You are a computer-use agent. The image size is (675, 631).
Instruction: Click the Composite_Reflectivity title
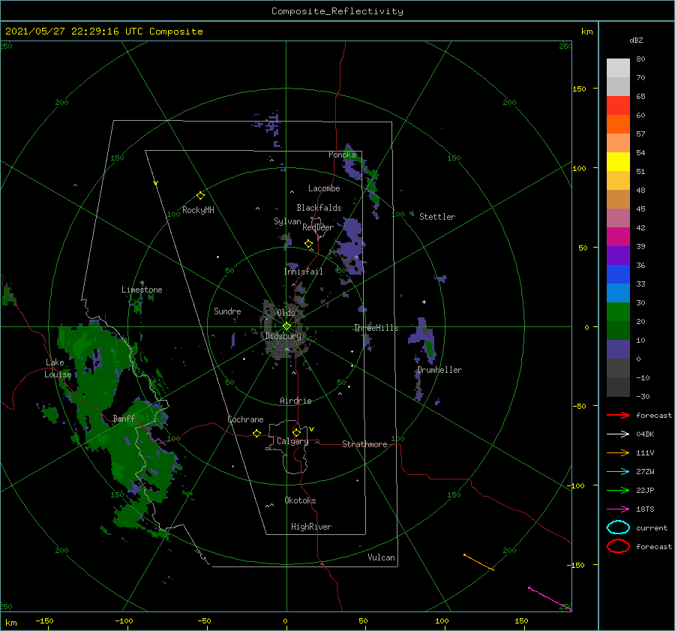tap(337, 11)
